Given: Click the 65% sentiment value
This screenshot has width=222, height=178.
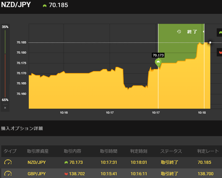Looking at the screenshot, I should [5, 100].
